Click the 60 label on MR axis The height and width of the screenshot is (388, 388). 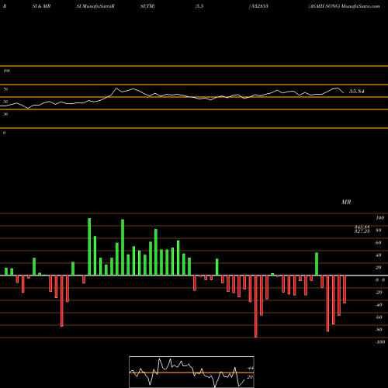[378, 243]
